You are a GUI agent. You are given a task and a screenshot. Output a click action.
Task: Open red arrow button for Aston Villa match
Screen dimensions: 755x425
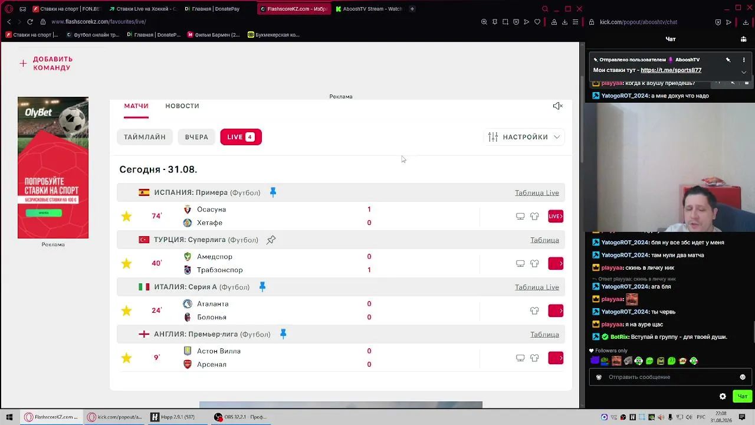click(556, 358)
